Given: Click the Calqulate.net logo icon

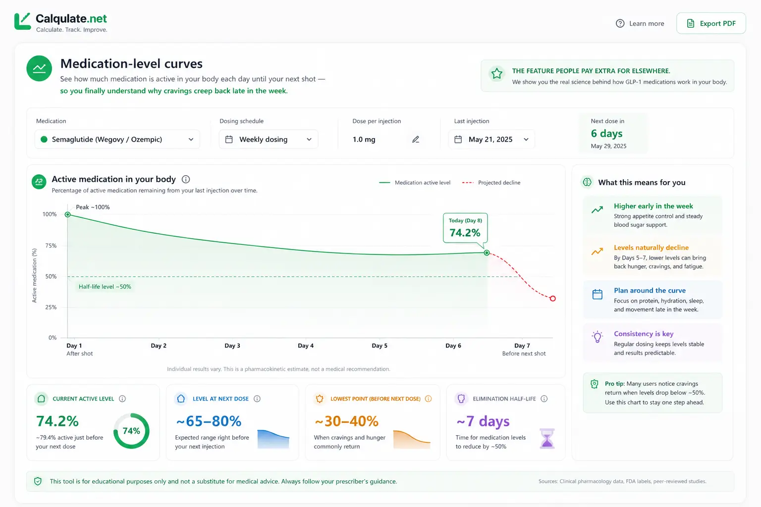Looking at the screenshot, I should [x=23, y=21].
